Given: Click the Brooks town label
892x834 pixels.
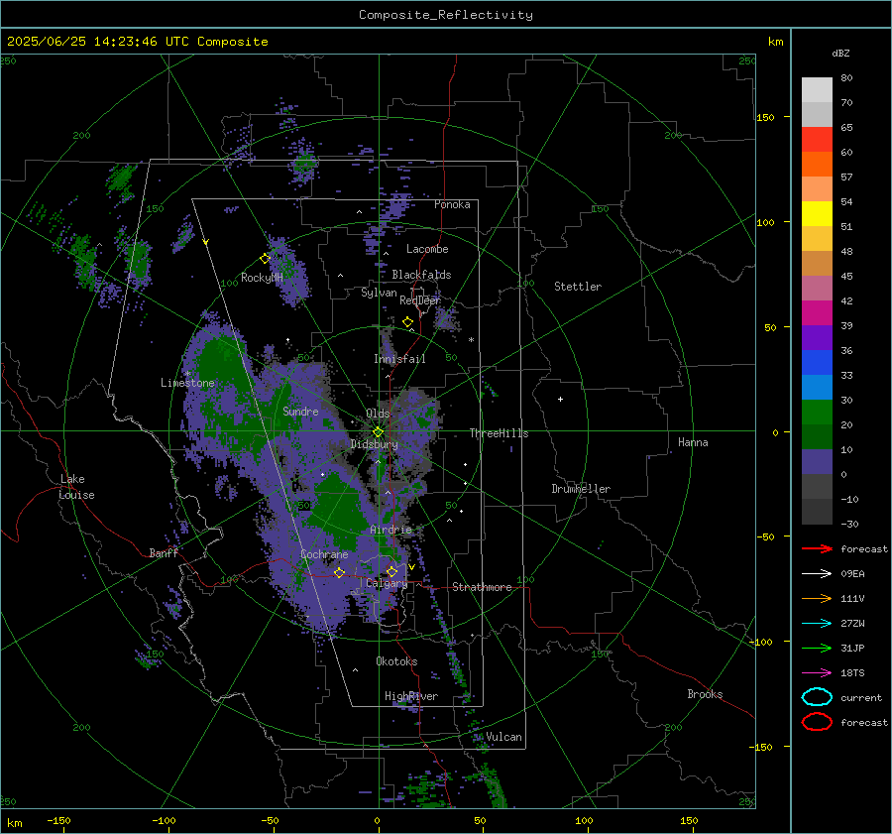Looking at the screenshot, I should click(705, 694).
